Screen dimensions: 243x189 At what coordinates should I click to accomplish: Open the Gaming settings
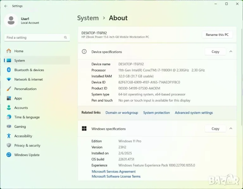[20, 127]
